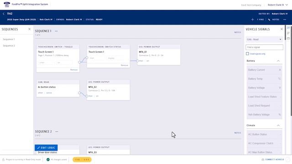This screenshot has width=292, height=164.
Task: Select the AC Compressor Clutch signal
Action: point(264,143)
